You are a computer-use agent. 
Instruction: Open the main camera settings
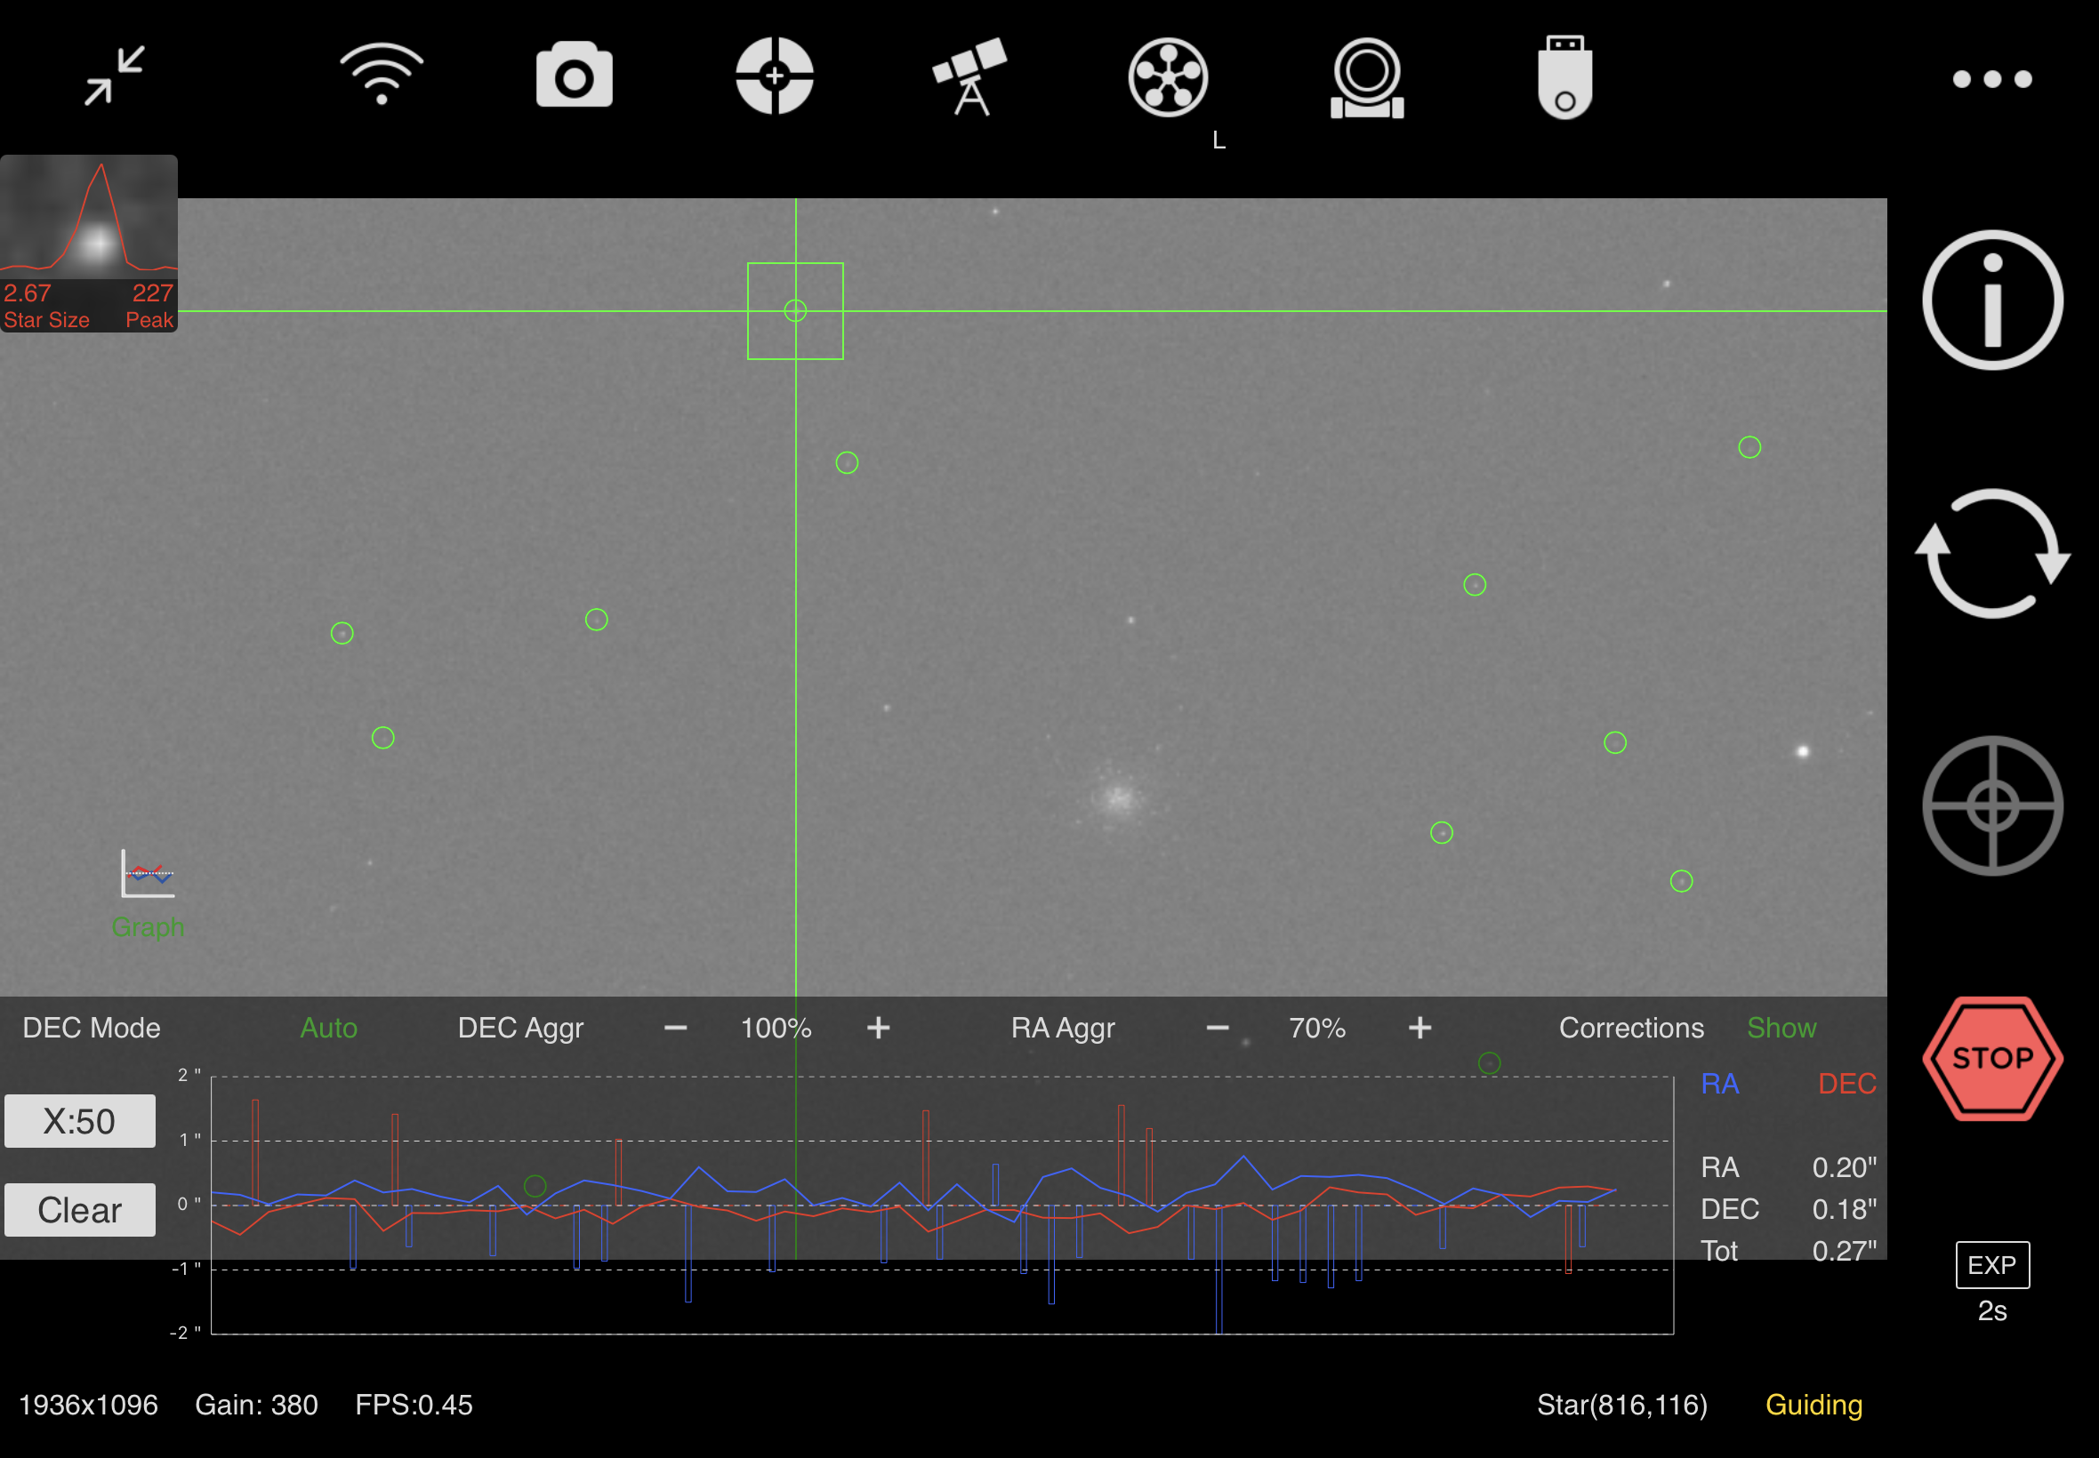coord(574,76)
